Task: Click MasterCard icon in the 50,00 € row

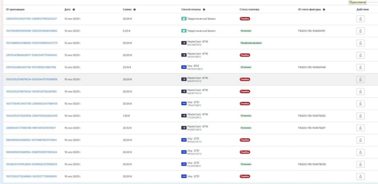Action: pyautogui.click(x=184, y=43)
